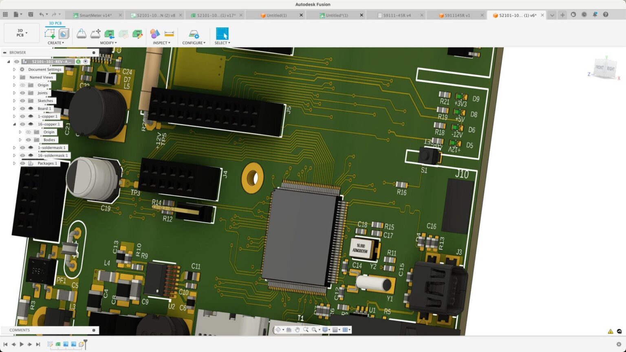The image size is (626, 352).
Task: Collapse the 16-copper:1 browser node
Action: pyautogui.click(x=15, y=124)
